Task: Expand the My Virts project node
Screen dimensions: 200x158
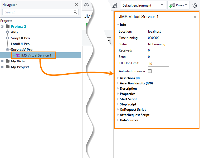Action: coord(2,61)
